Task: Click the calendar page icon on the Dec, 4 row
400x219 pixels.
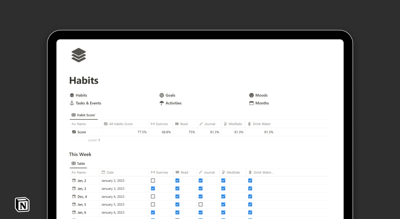Action: (74, 197)
